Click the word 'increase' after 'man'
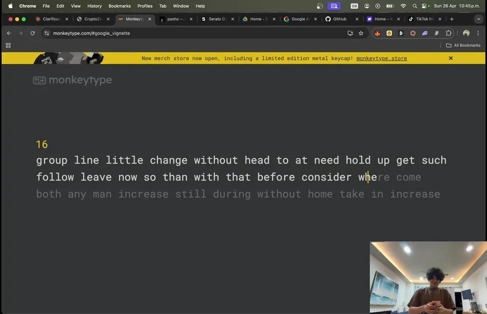This screenshot has height=314, width=487. (x=143, y=194)
